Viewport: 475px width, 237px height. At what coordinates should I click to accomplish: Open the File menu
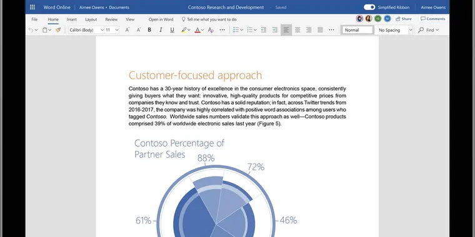tap(34, 19)
